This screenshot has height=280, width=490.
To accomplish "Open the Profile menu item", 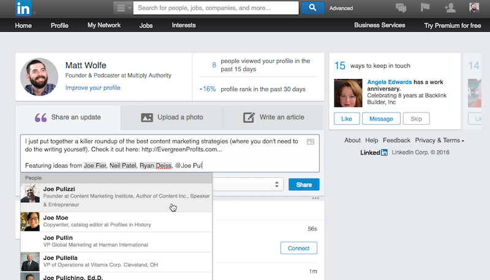I will click(x=59, y=26).
